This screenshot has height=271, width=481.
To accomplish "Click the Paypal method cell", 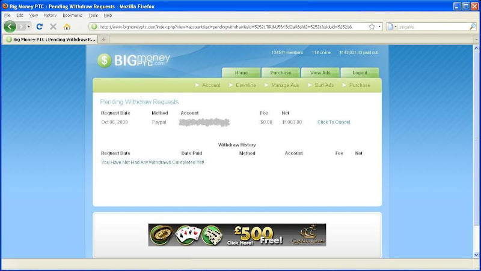I will (x=159, y=122).
